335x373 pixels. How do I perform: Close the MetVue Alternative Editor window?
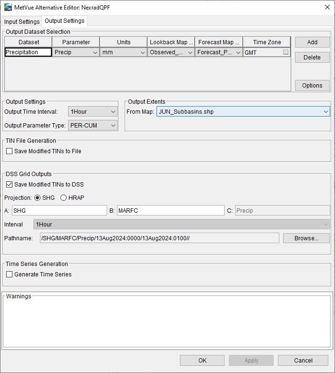click(x=327, y=8)
